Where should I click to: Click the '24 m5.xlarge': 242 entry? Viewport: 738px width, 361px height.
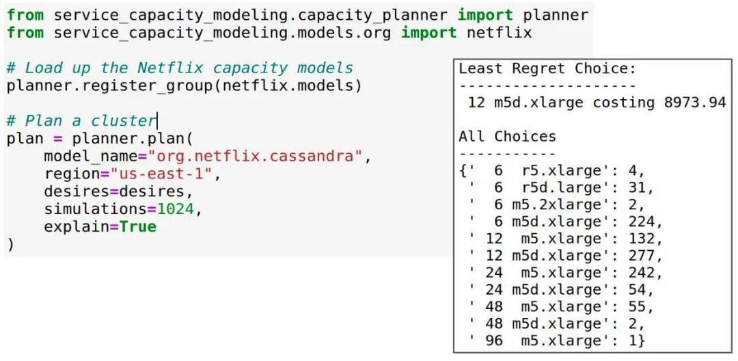coord(565,273)
